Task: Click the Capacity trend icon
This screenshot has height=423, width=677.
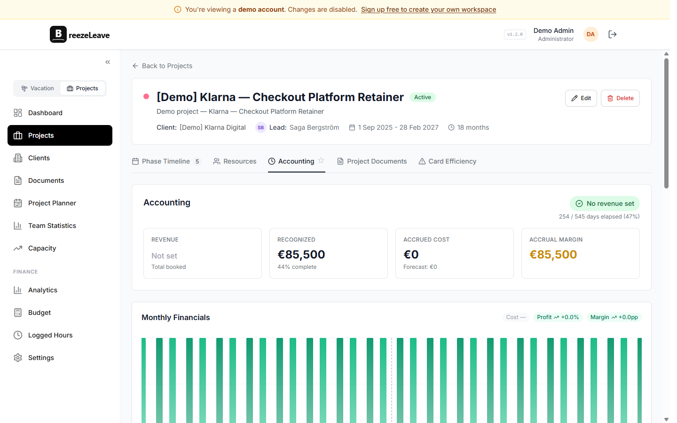Action: click(x=18, y=248)
